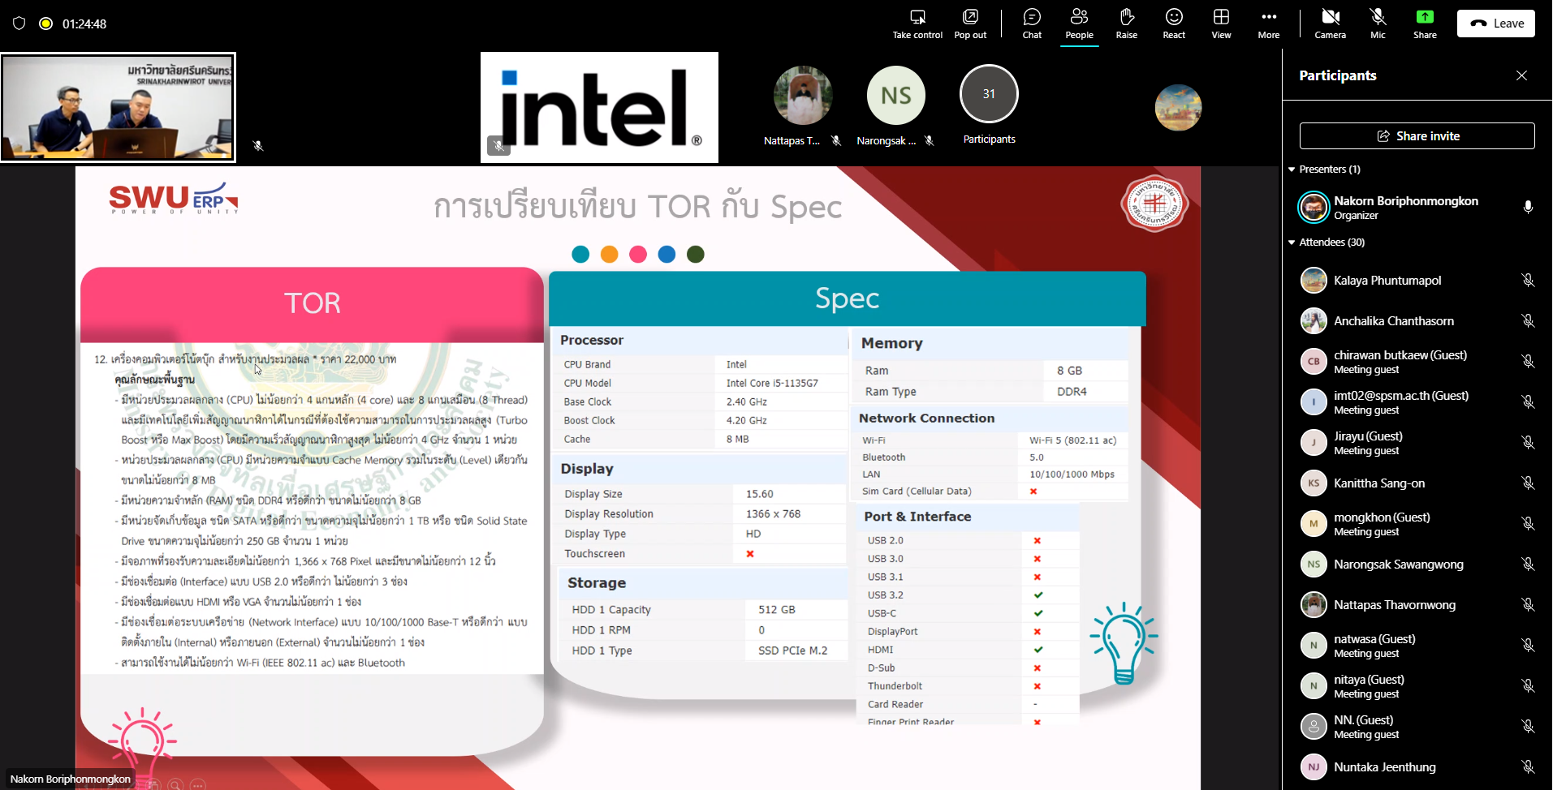
Task: Toggle the People participants panel
Action: click(x=1079, y=18)
